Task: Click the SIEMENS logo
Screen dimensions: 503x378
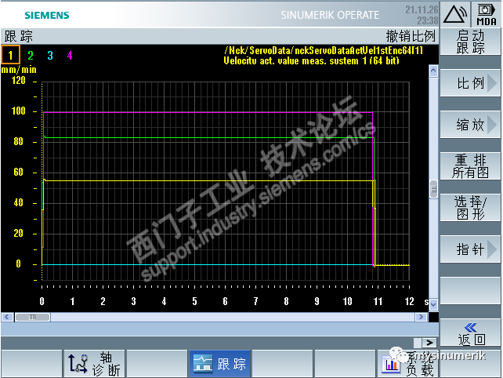Action: coord(47,15)
